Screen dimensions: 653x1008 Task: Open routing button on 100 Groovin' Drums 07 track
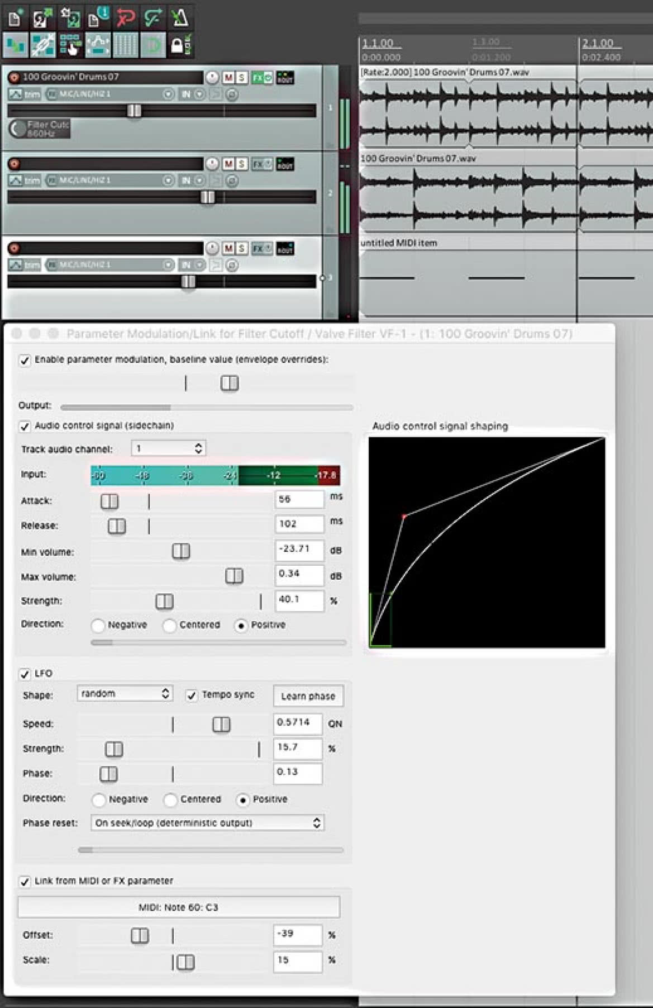(x=285, y=78)
